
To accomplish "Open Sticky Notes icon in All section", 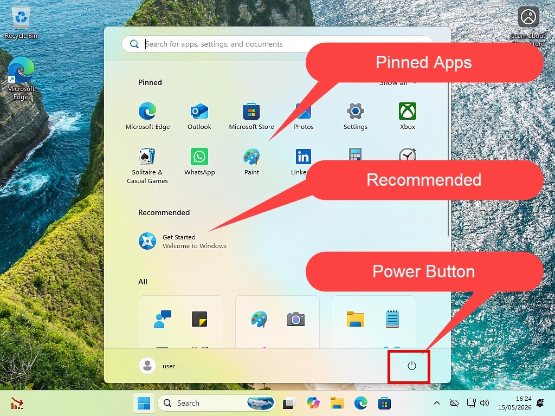I will click(x=199, y=319).
